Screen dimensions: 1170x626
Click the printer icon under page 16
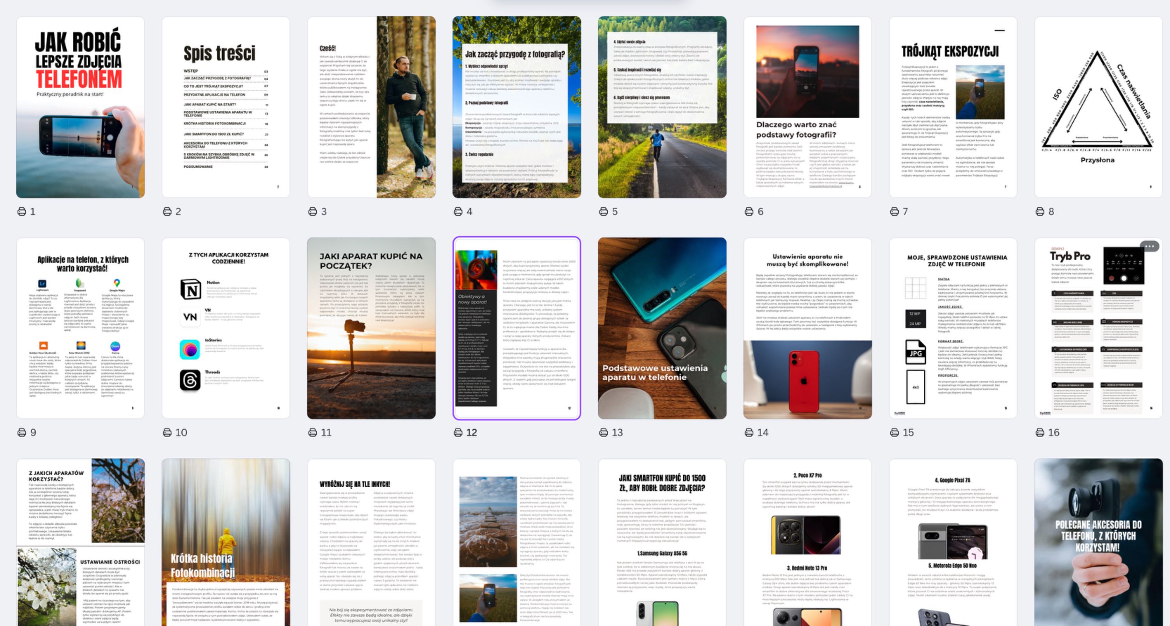(1040, 433)
